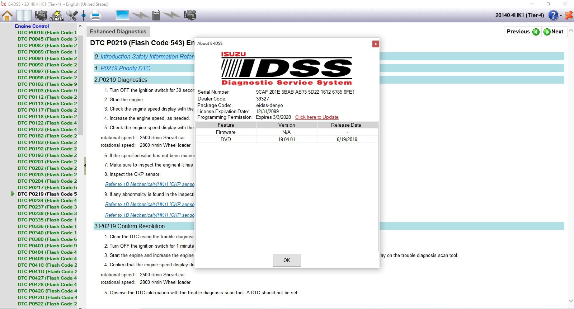Open the Enhanced Diagnostics tab
The width and height of the screenshot is (574, 309).
[118, 32]
